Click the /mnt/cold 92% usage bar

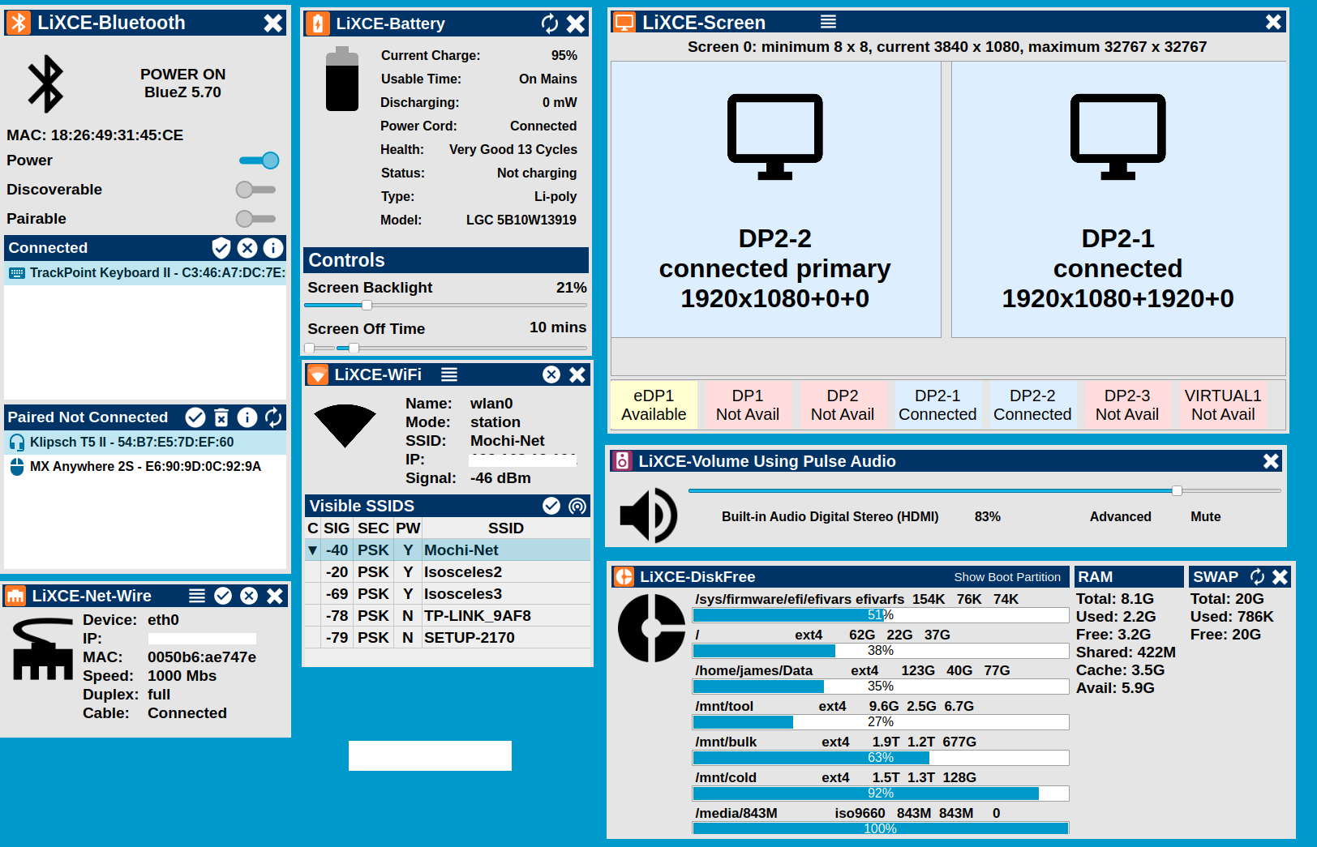881,794
